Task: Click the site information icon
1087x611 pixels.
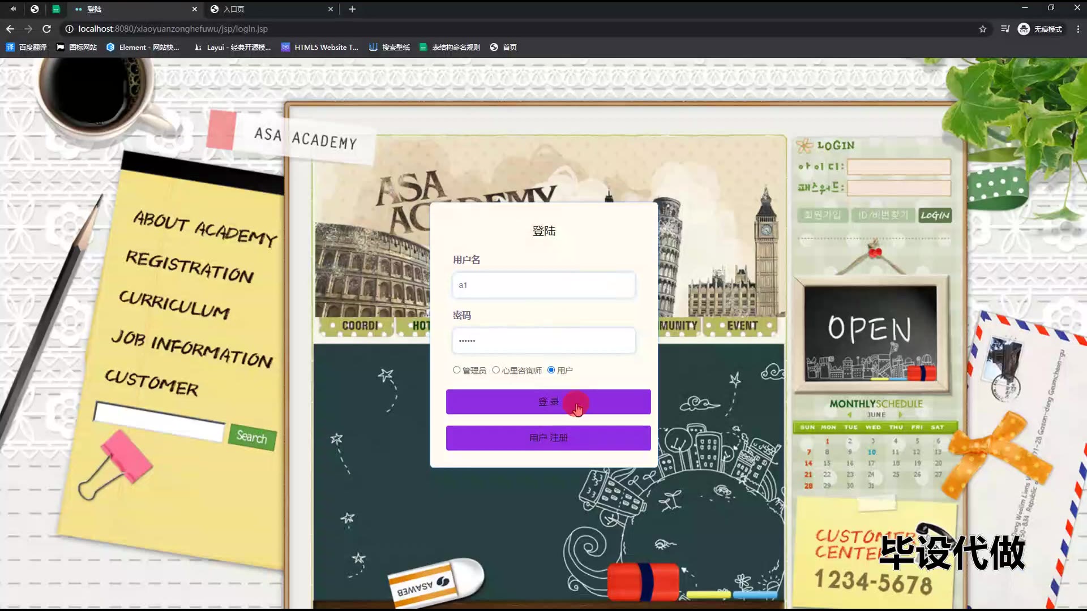Action: point(69,29)
